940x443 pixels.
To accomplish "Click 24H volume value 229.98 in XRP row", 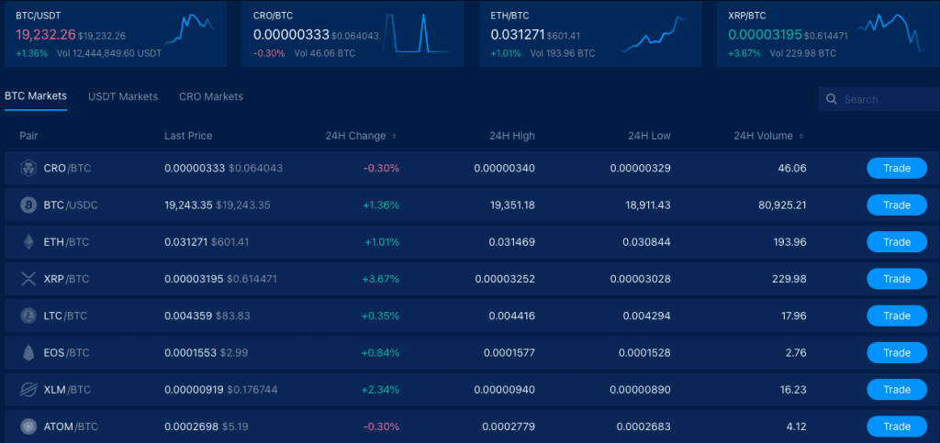I will [x=789, y=279].
